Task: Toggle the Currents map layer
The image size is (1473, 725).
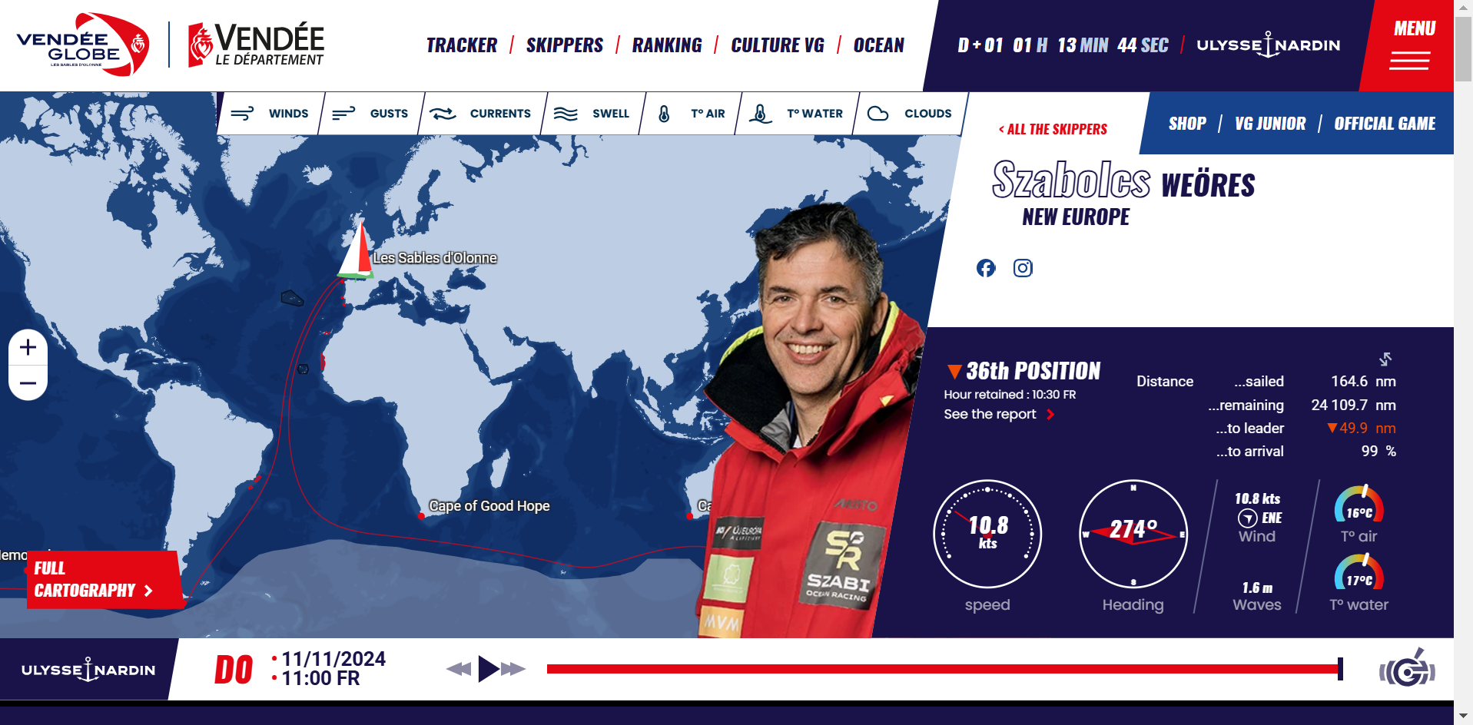Action: click(x=481, y=114)
